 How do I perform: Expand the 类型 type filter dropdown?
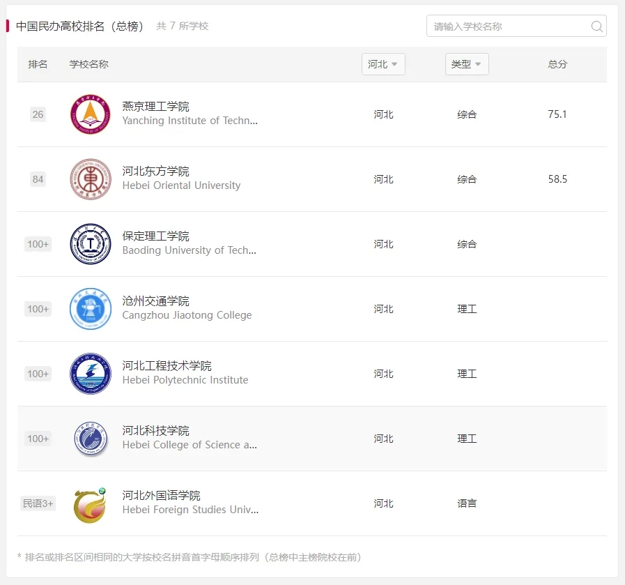point(467,64)
